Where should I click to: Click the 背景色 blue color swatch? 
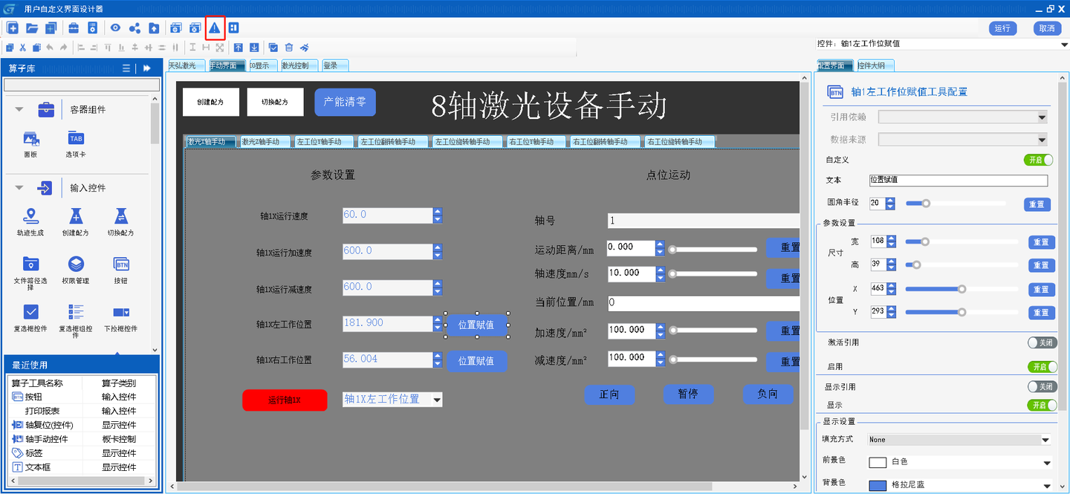[878, 485]
